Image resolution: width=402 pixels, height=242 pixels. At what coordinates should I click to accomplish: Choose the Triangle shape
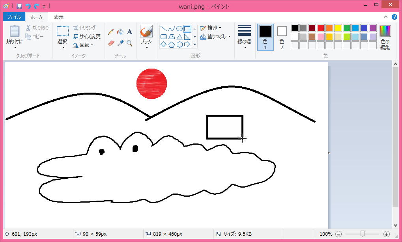[179, 37]
